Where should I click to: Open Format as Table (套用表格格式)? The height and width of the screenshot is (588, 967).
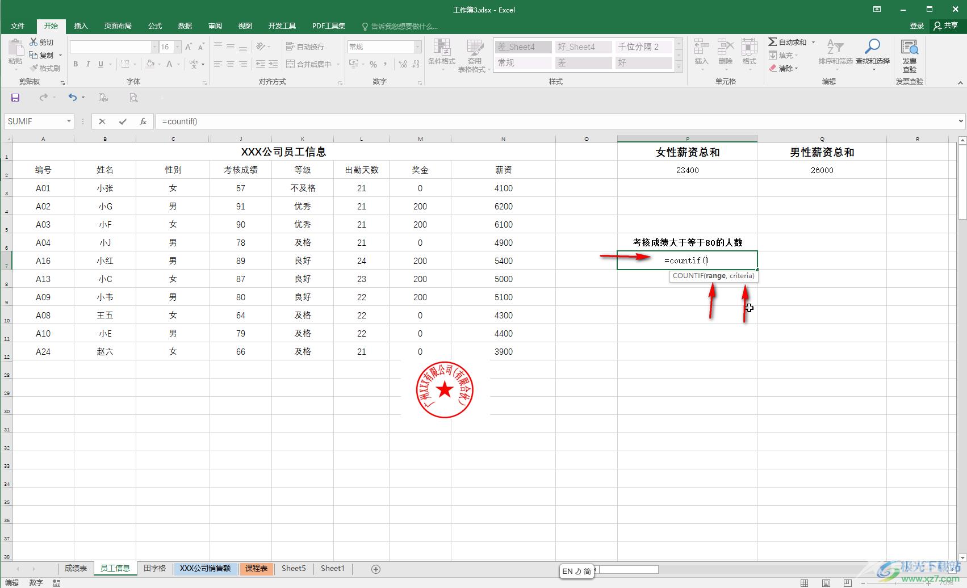(474, 56)
